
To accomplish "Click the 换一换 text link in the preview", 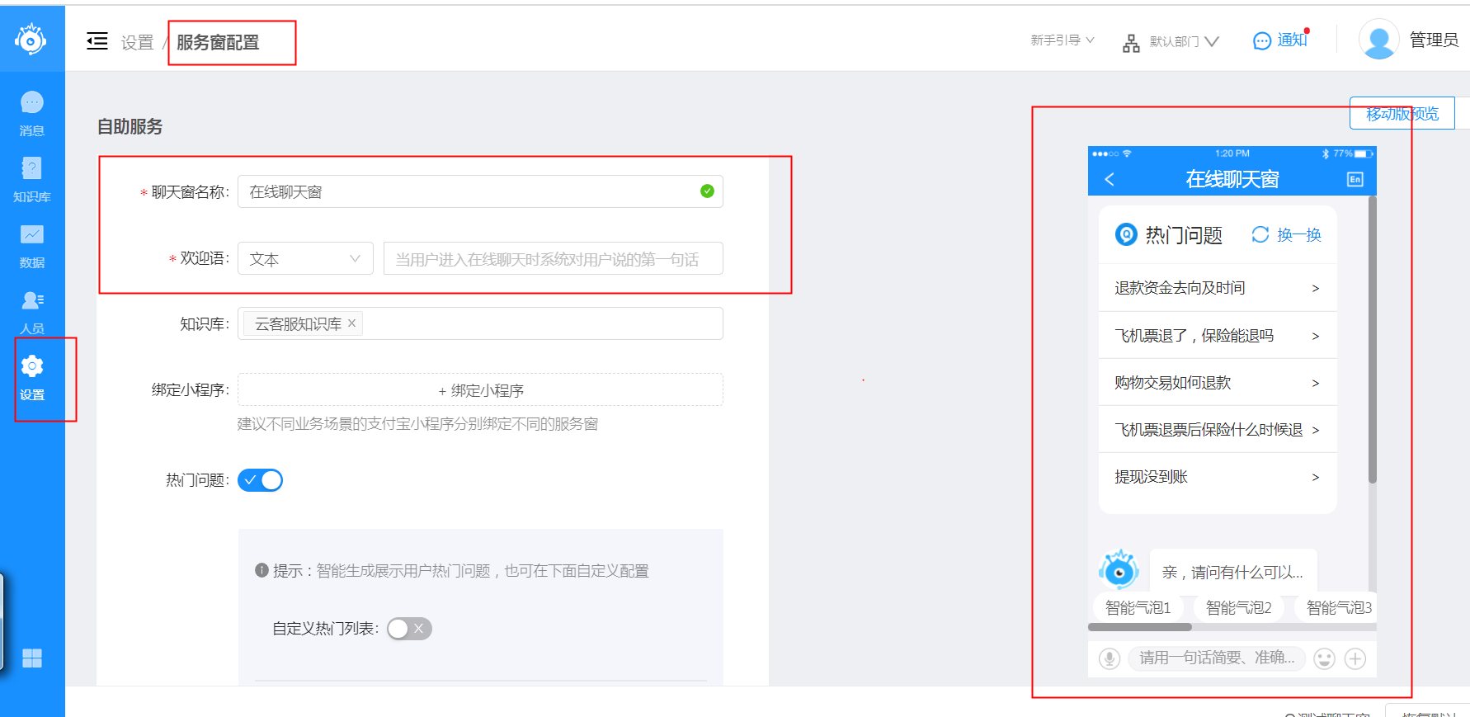I will coord(1299,235).
